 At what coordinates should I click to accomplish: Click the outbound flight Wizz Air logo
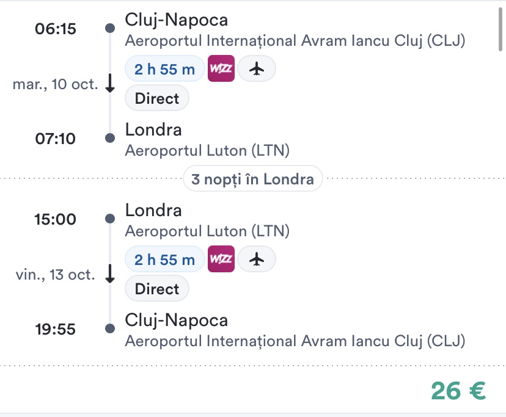tap(221, 69)
